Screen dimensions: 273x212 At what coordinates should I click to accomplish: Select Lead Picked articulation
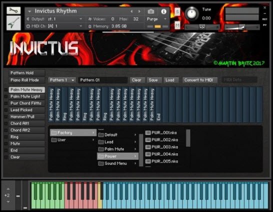26,110
